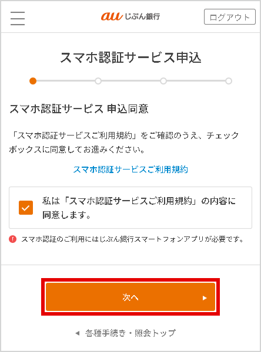Click progress line between first two steps
Screen dimensions: 261x352
click(x=66, y=81)
